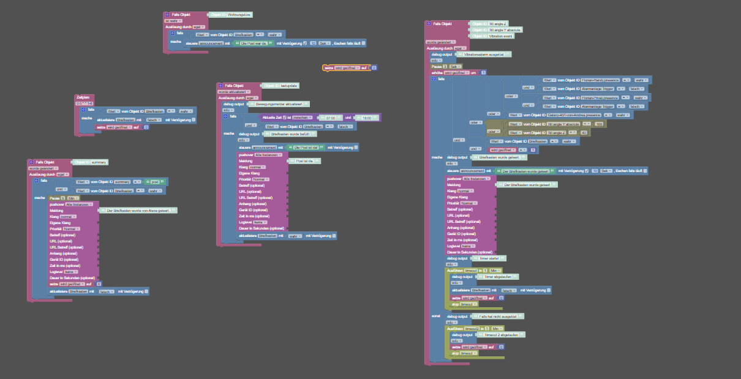The image size is (741, 379).
Task: Select Object ID 'Tilt angle Z' trigger field
Action: coord(497,23)
